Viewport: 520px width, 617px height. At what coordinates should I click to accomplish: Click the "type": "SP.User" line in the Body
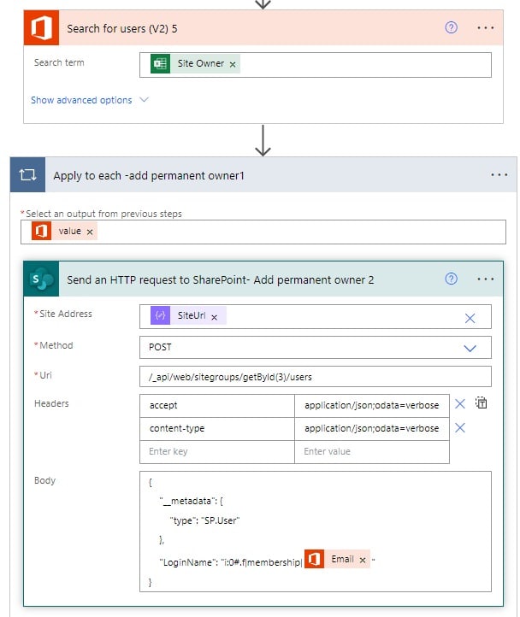point(204,520)
